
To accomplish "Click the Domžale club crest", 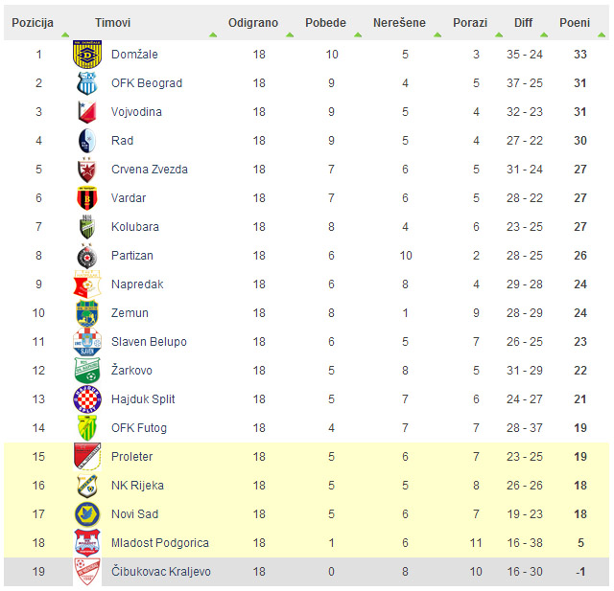I will (x=87, y=55).
